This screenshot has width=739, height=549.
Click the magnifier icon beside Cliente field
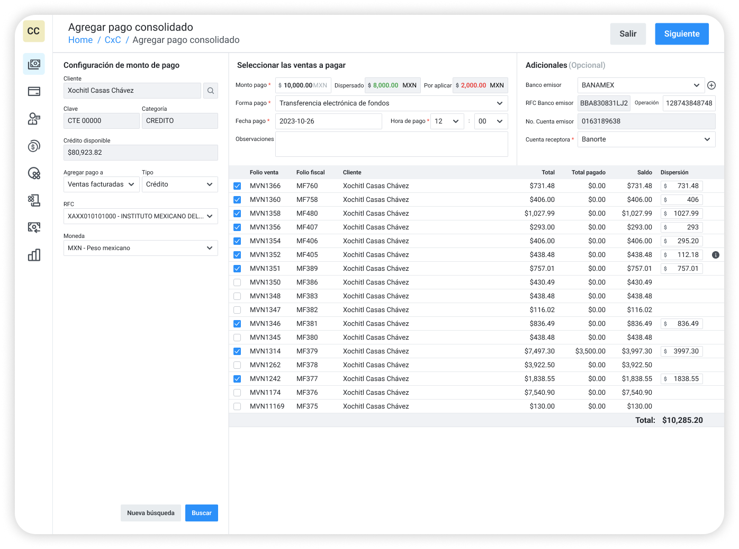coord(211,91)
